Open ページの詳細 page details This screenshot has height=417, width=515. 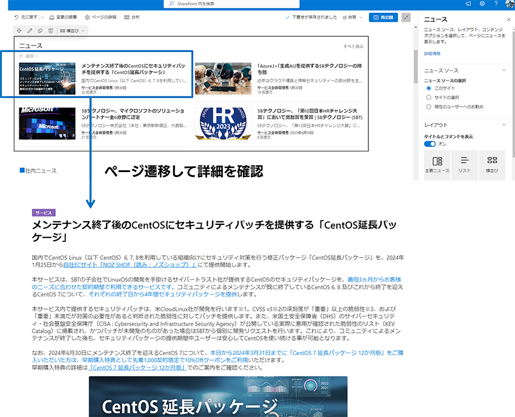point(101,17)
